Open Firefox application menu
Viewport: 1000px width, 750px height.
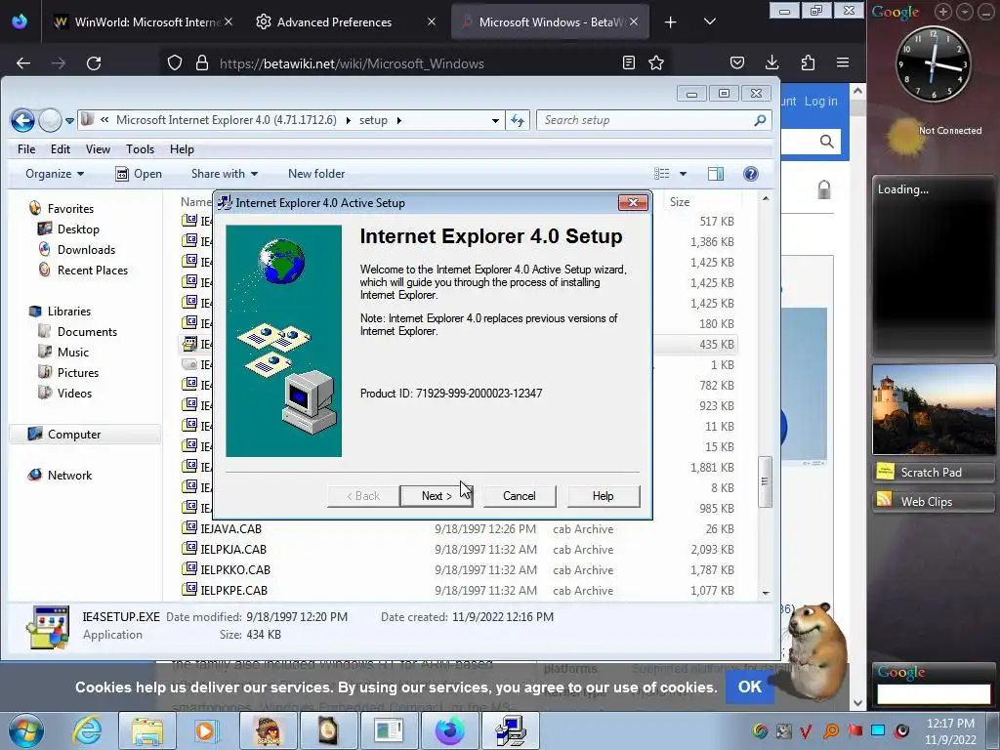[x=843, y=62]
